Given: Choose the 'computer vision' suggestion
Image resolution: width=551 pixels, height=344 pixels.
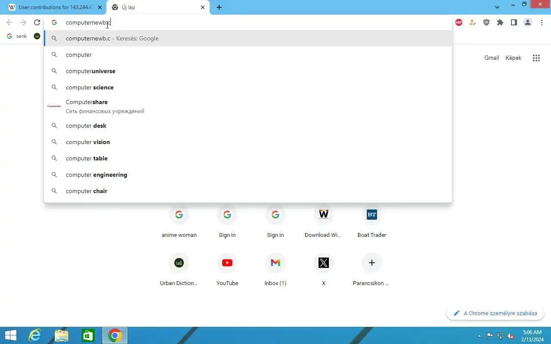Looking at the screenshot, I should point(248,142).
